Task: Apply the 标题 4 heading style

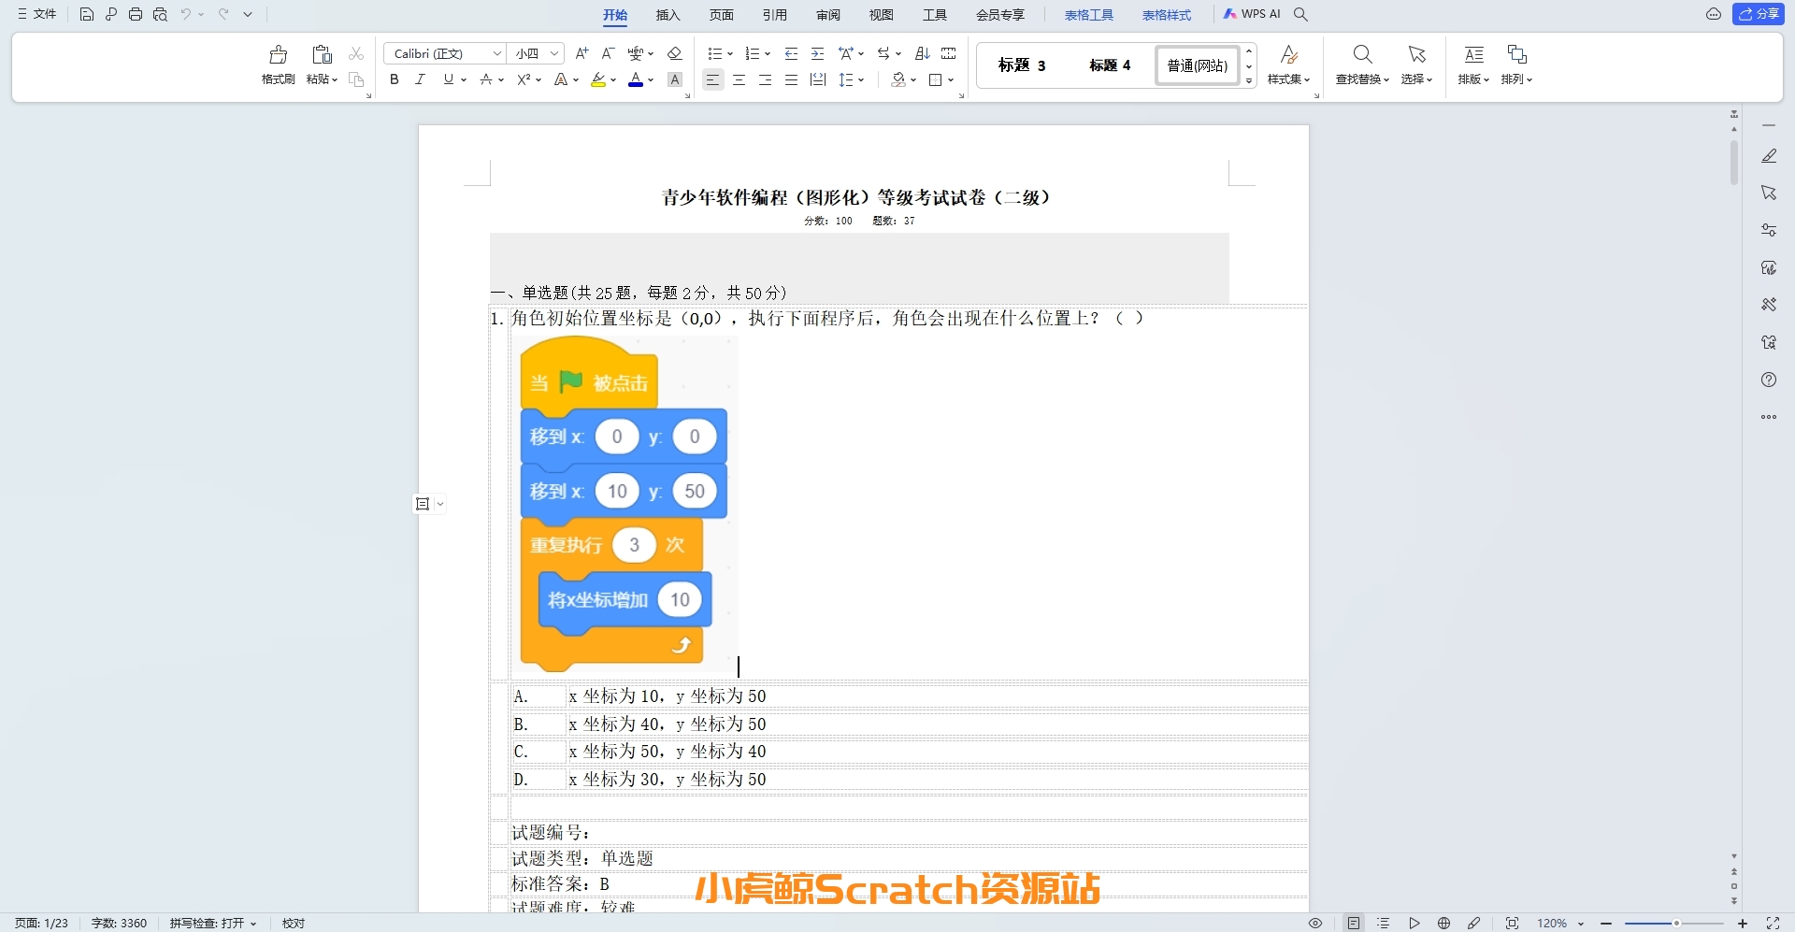Action: pyautogui.click(x=1110, y=65)
